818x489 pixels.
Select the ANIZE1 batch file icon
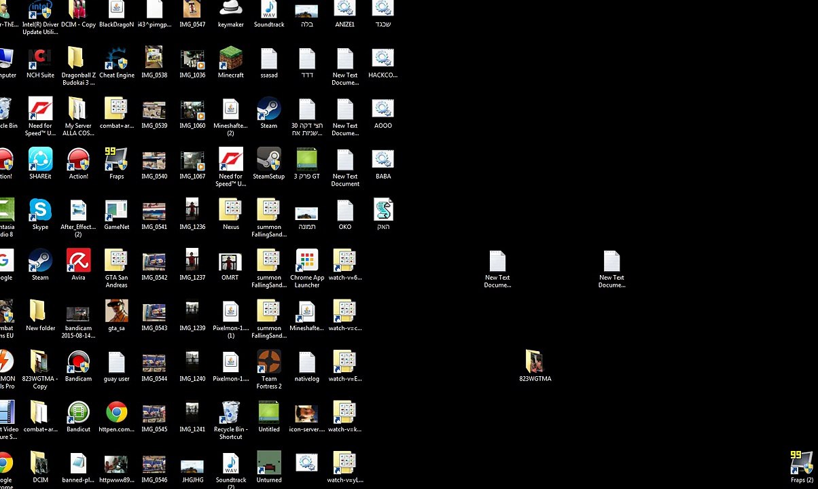[344, 10]
